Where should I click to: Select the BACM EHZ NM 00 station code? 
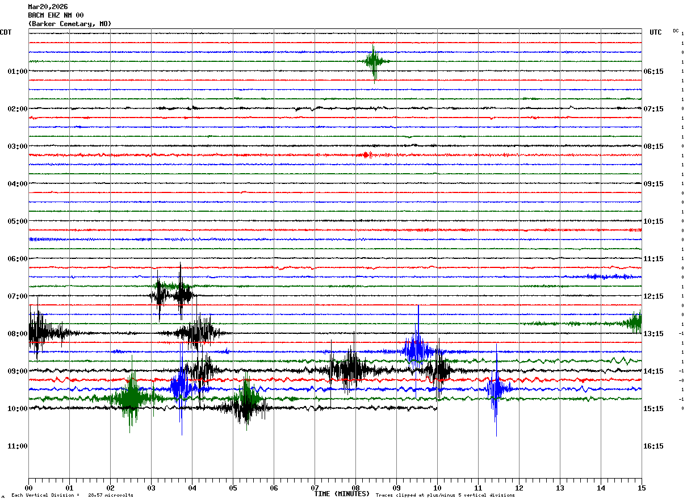[56, 15]
